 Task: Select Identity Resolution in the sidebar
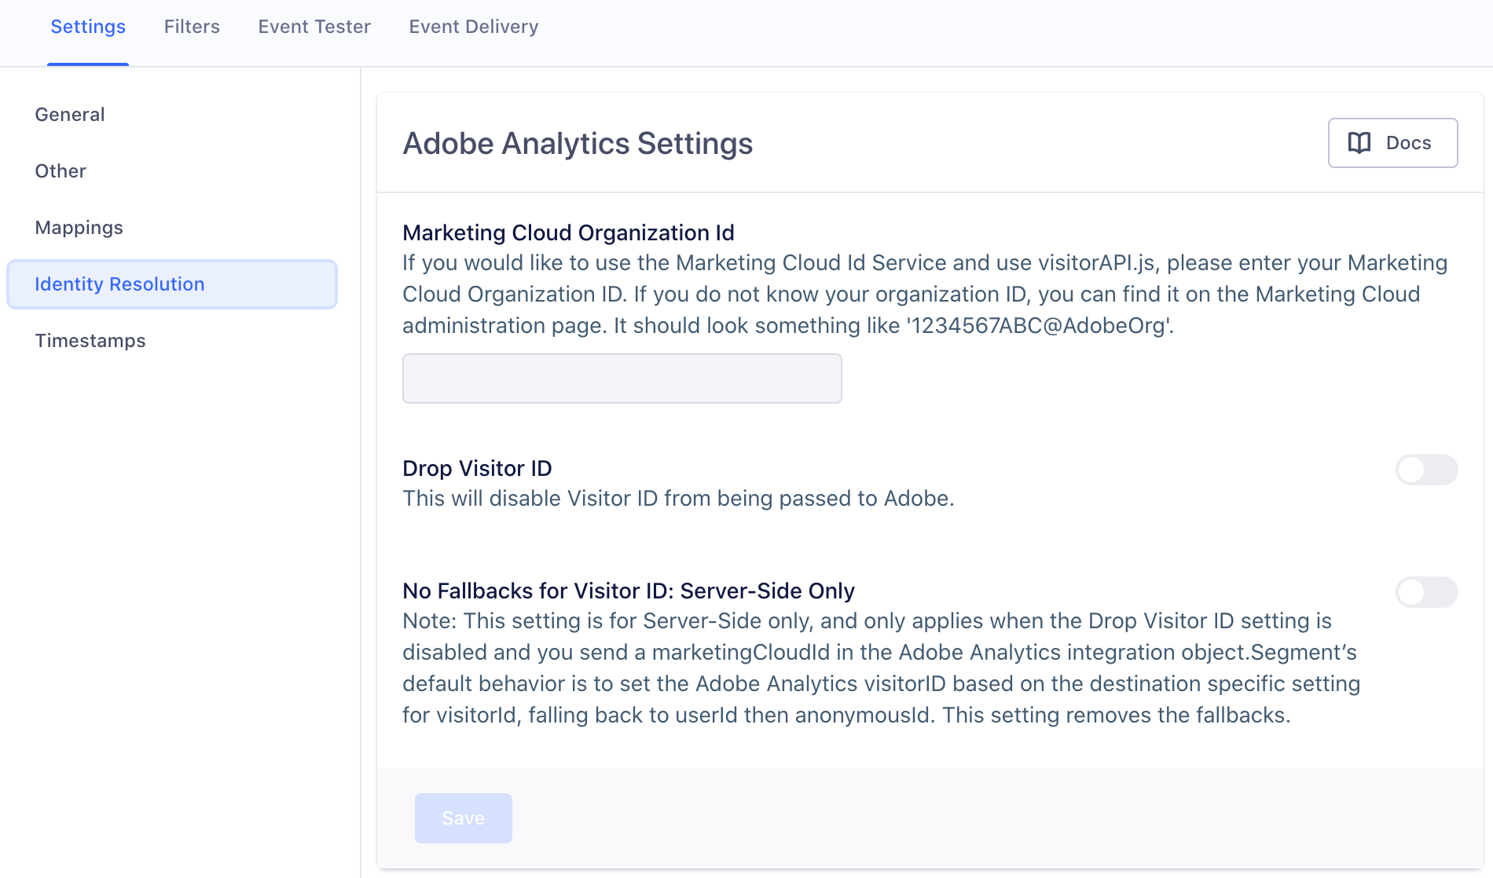[119, 284]
